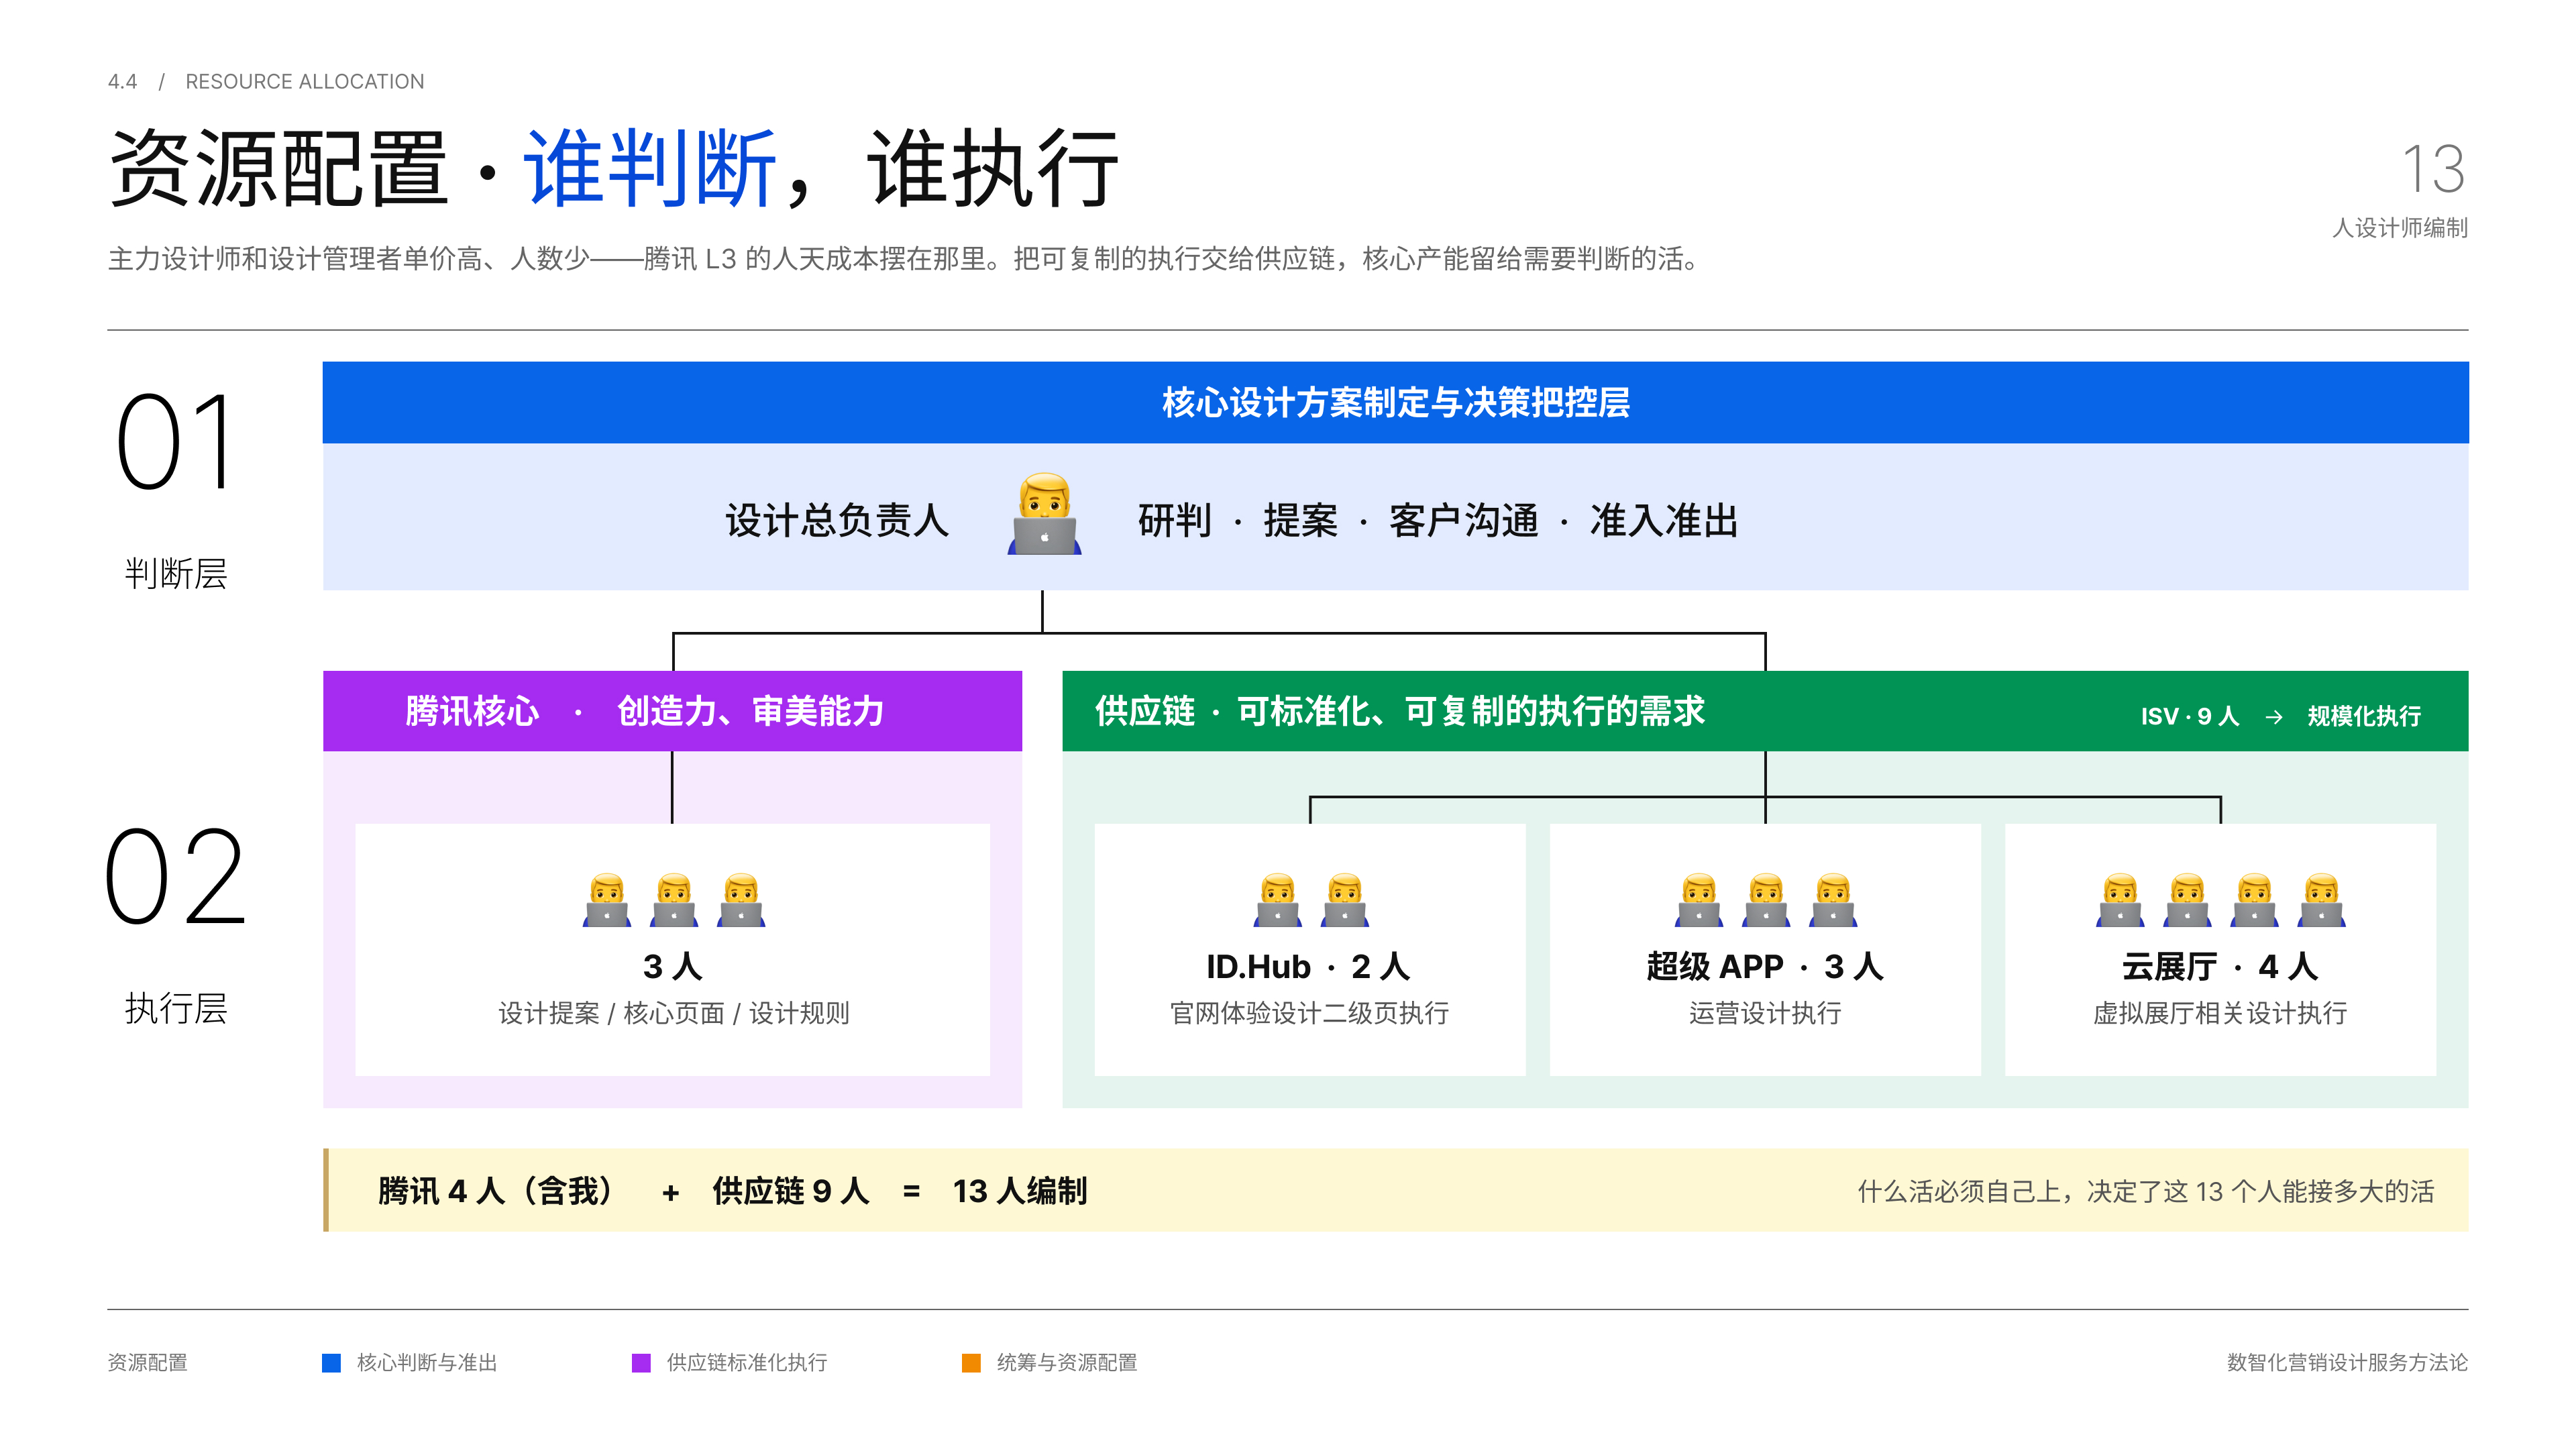Click the ID.Hub · 2 人 card title
This screenshot has width=2576, height=1449.
(1308, 966)
